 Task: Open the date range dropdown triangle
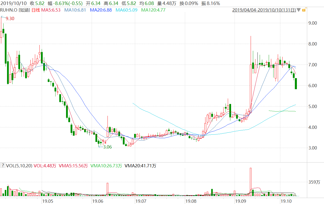click(x=298, y=10)
